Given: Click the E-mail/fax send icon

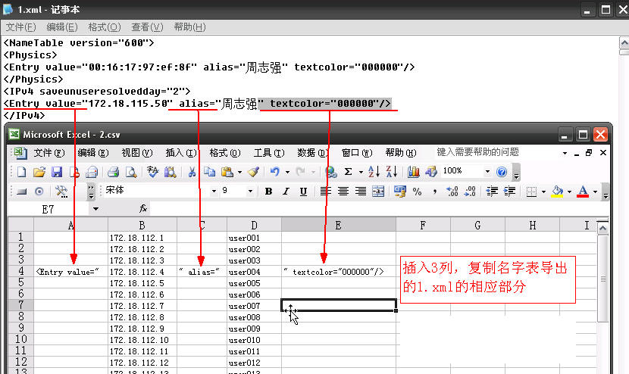Looking at the screenshot, I should pos(92,172).
